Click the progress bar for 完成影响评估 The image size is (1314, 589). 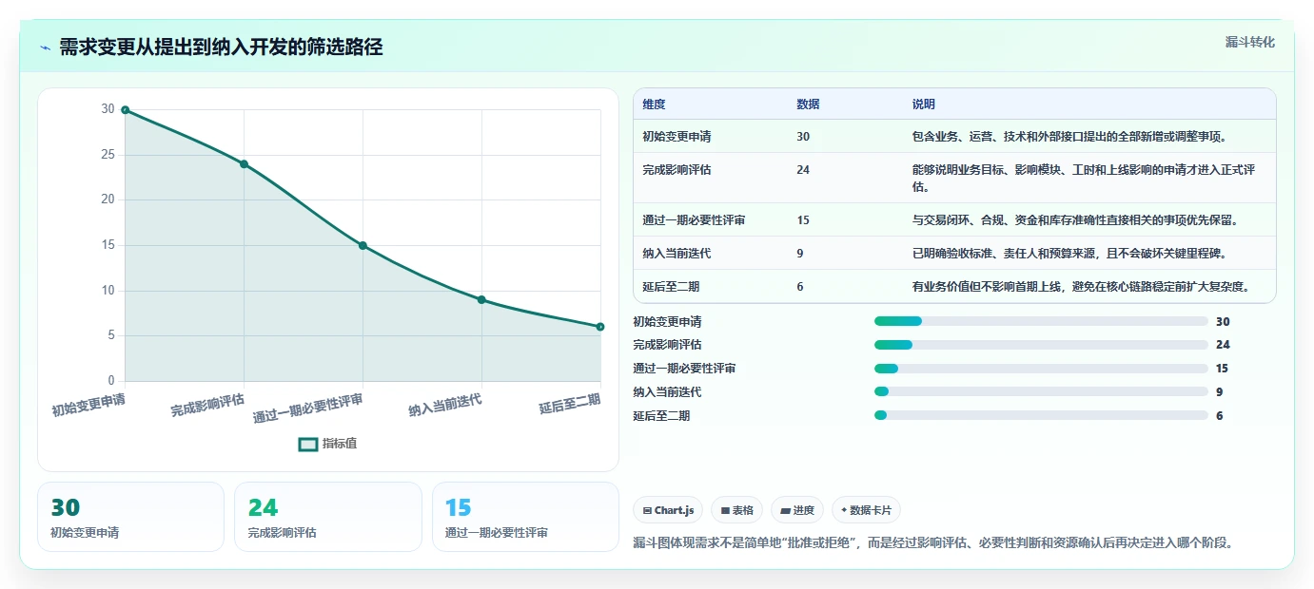pos(1041,345)
